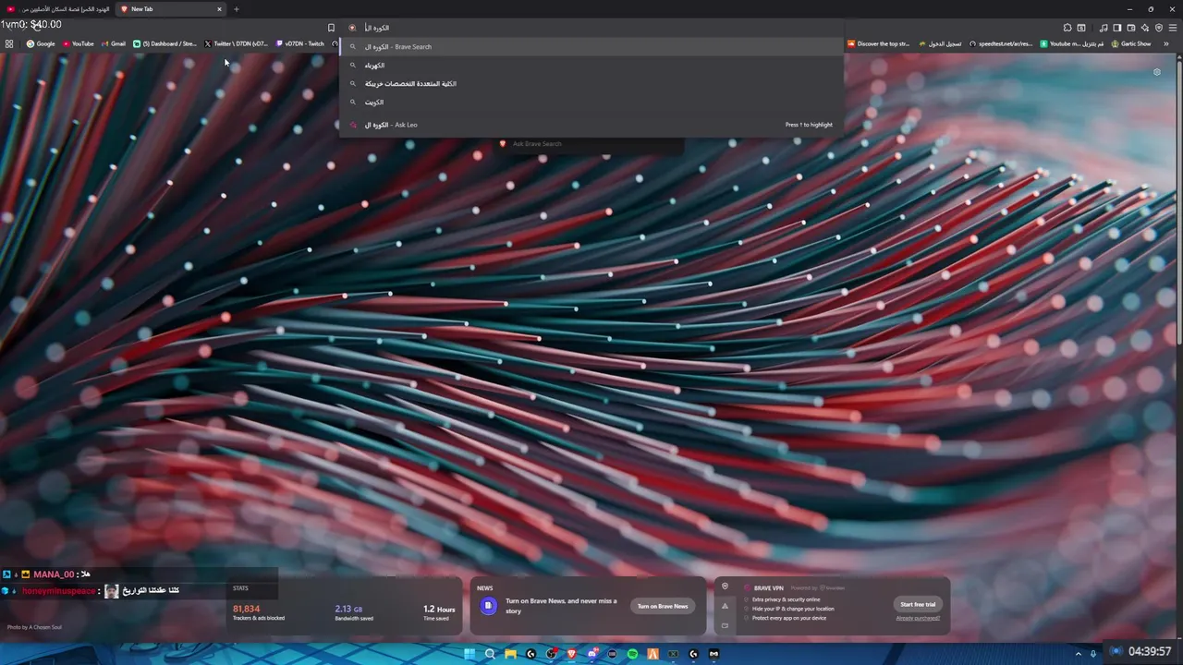Click the Brave shields lion icon
This screenshot has height=665, width=1183.
[352, 28]
